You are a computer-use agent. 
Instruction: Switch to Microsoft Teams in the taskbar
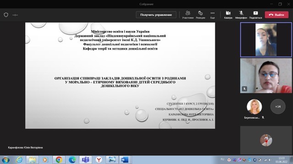[x=86, y=160]
